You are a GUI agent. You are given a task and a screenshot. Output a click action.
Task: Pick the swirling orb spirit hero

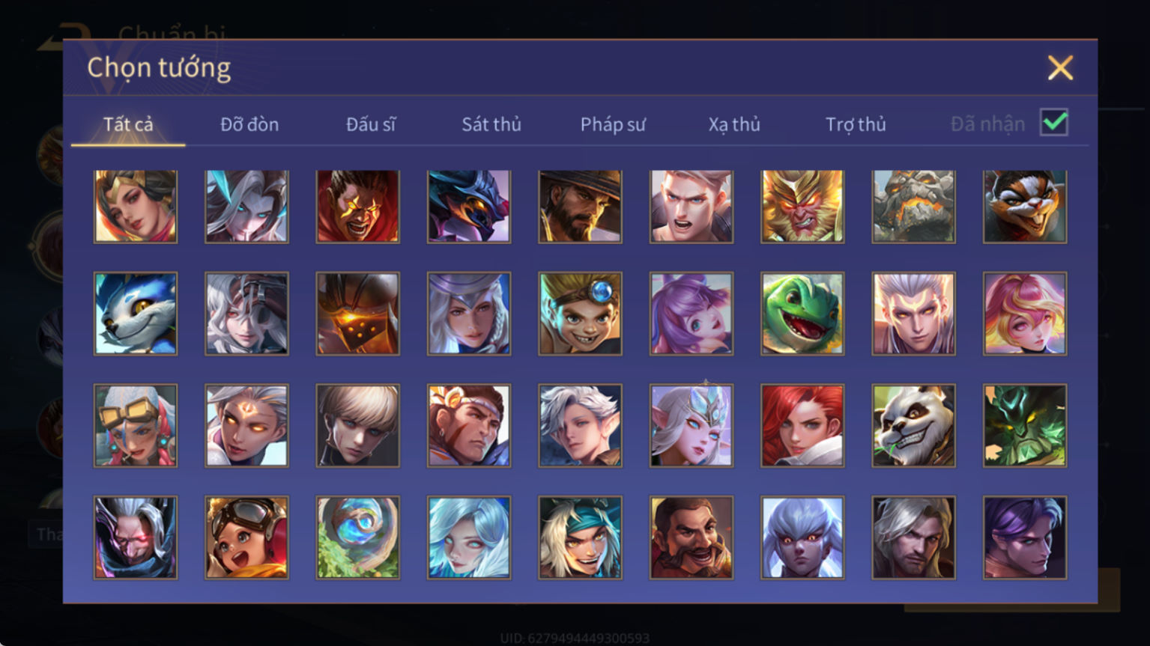click(357, 537)
